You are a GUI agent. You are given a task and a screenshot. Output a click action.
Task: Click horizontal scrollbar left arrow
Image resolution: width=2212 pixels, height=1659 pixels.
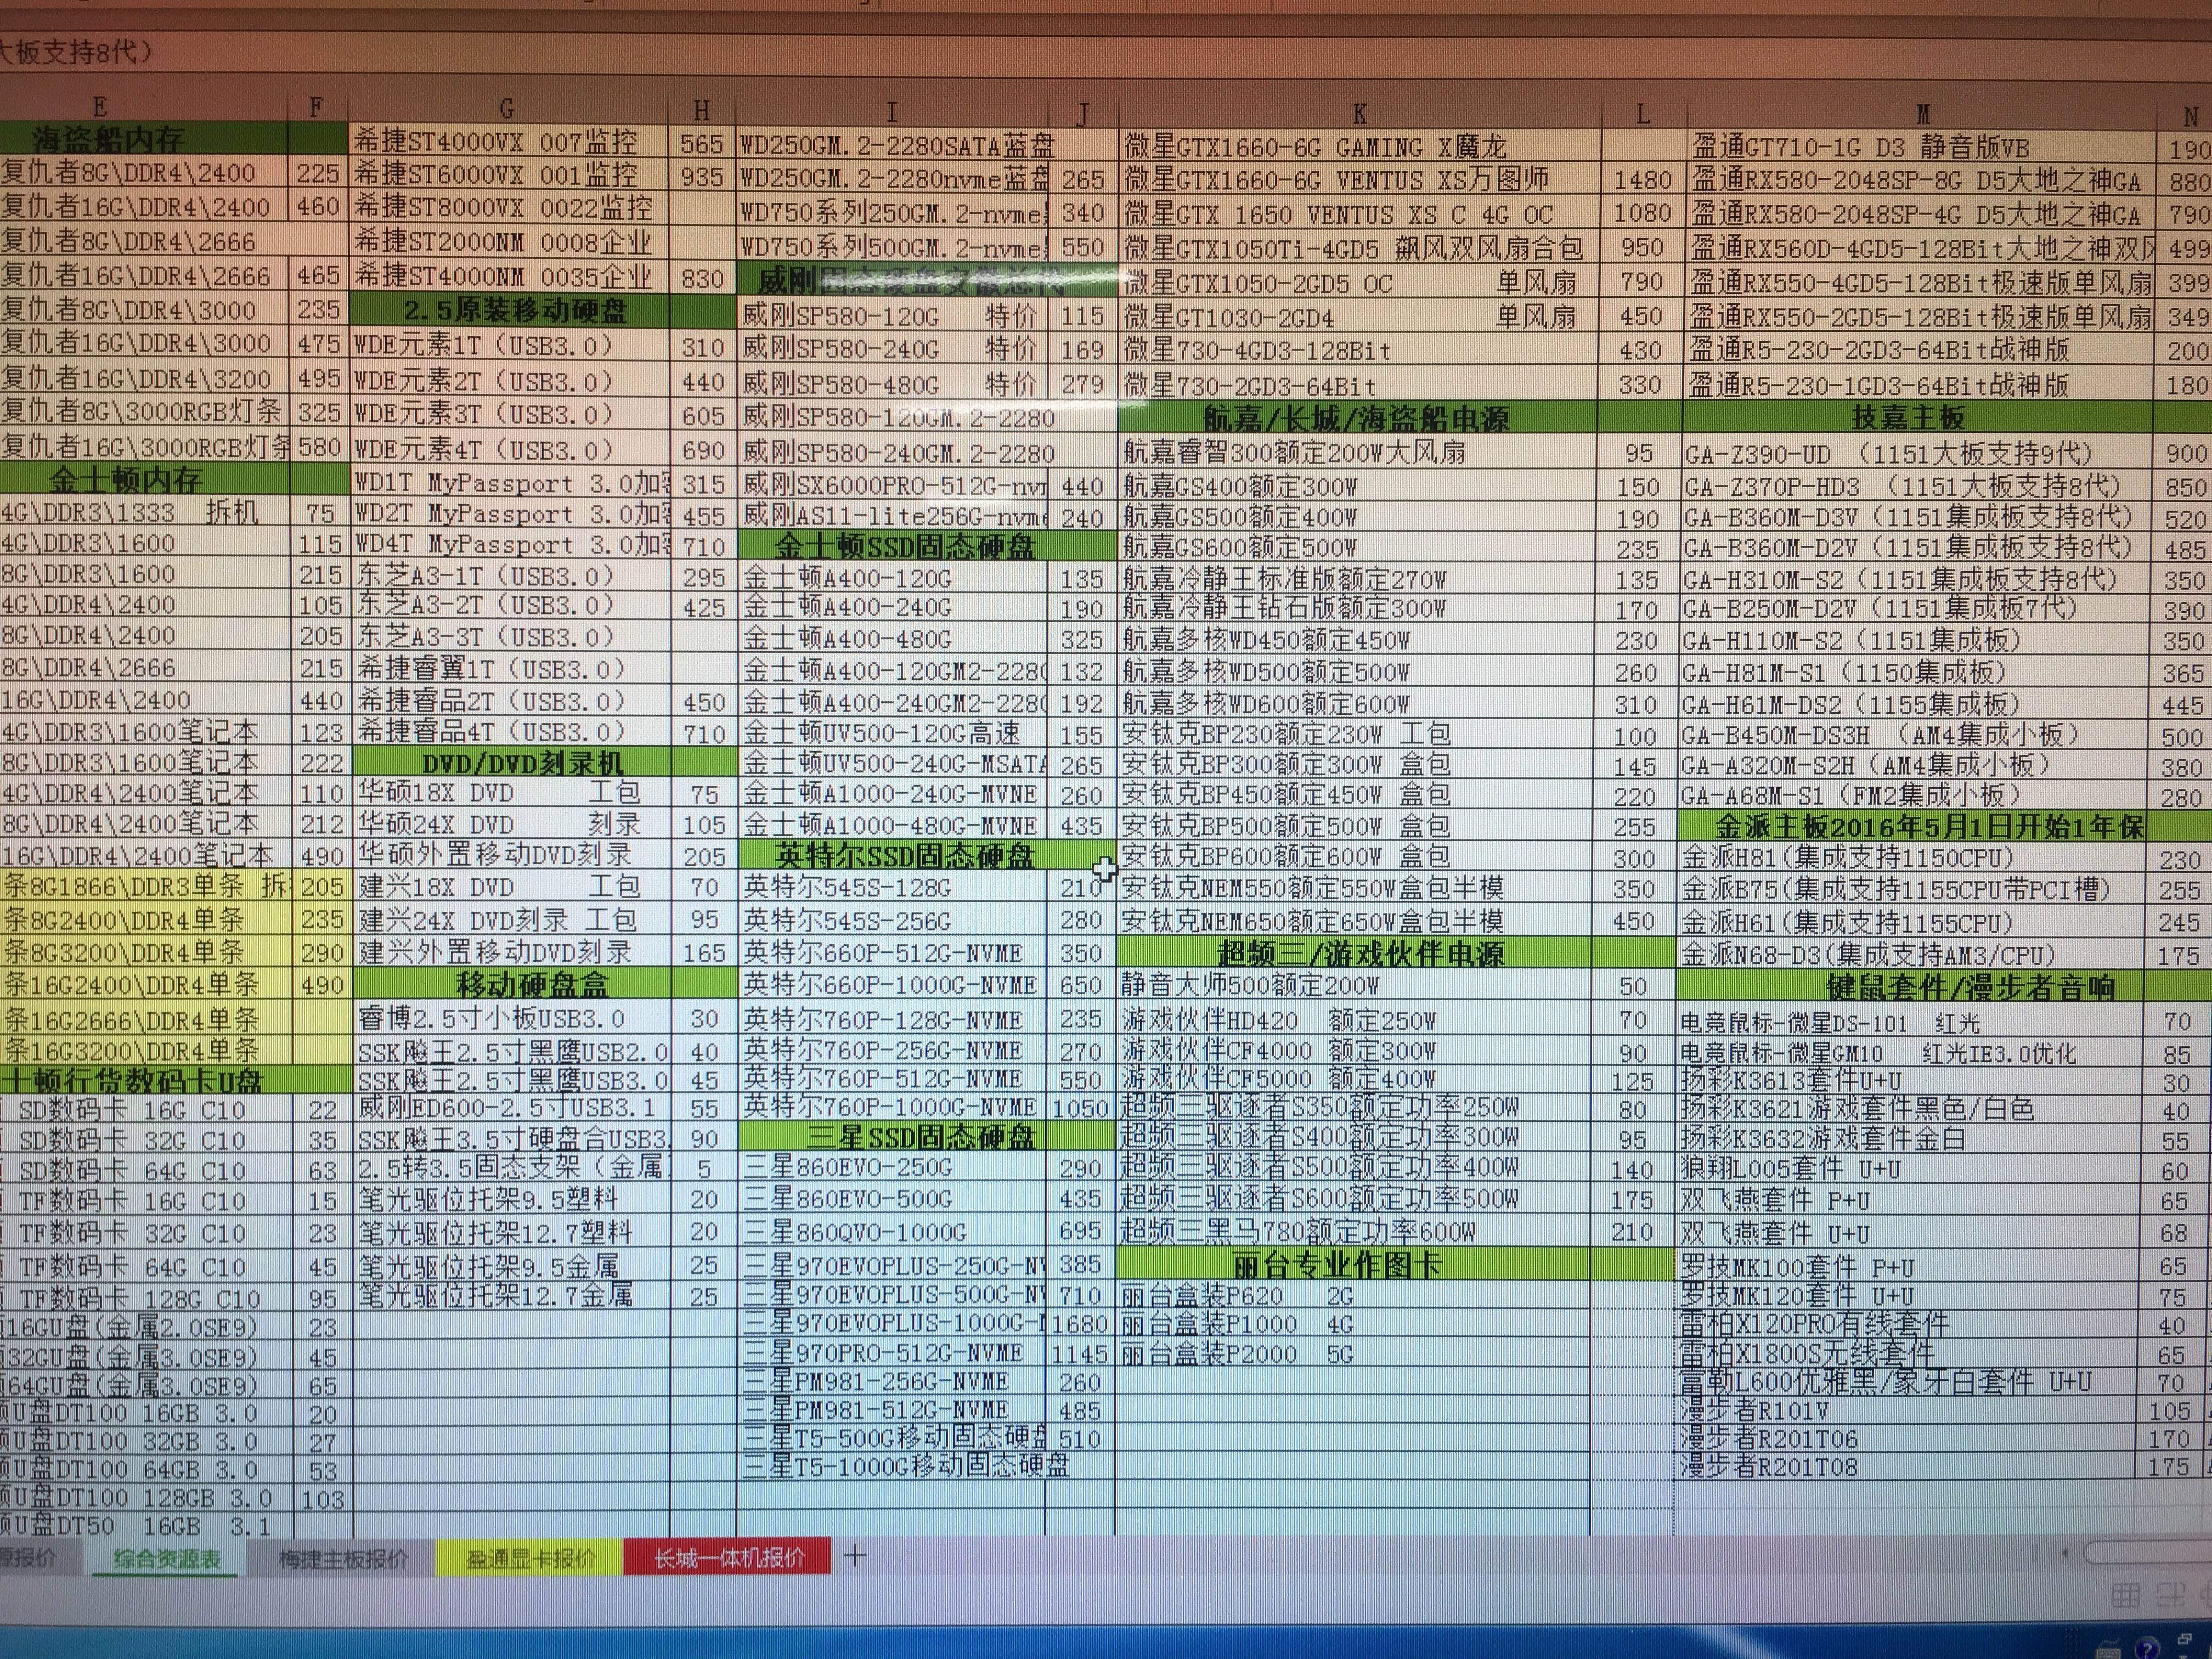(2065, 1553)
